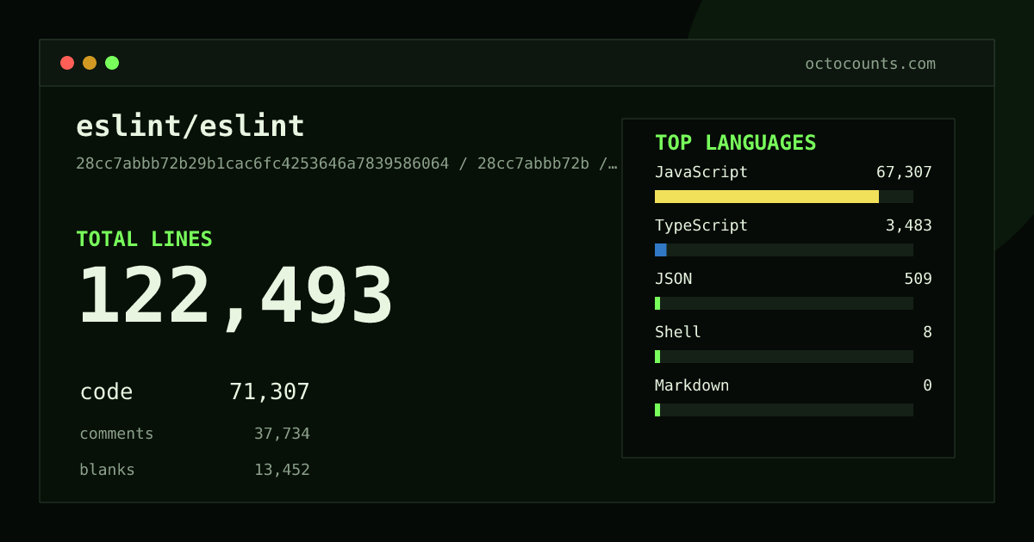
Task: Click the JavaScript language label
Action: [x=701, y=172]
